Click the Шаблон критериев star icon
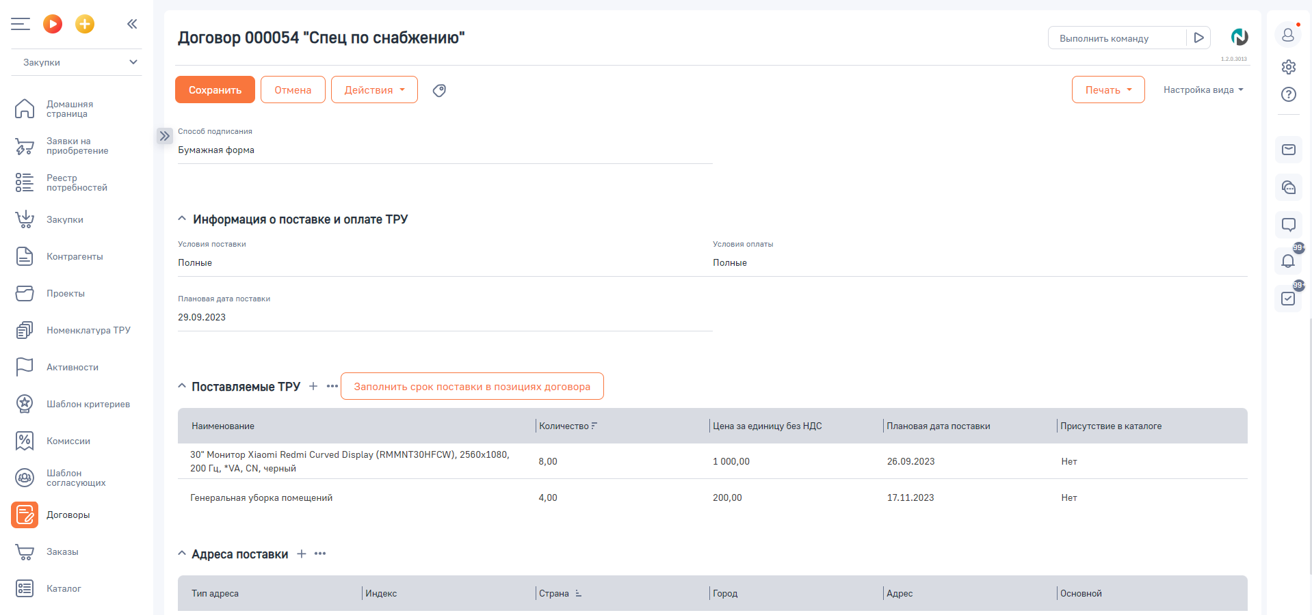 click(x=25, y=404)
